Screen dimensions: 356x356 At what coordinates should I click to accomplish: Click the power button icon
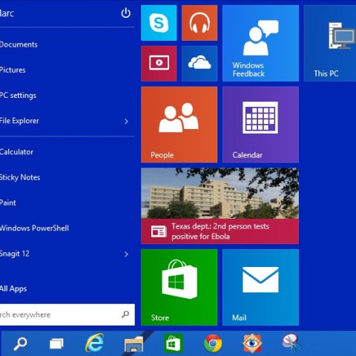tap(126, 13)
